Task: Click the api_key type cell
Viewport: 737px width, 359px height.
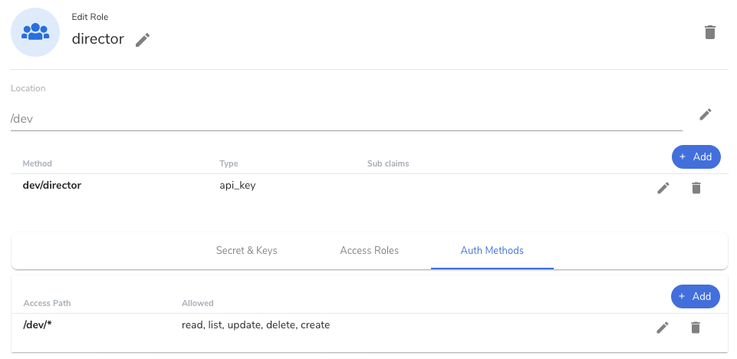Action: click(x=237, y=185)
